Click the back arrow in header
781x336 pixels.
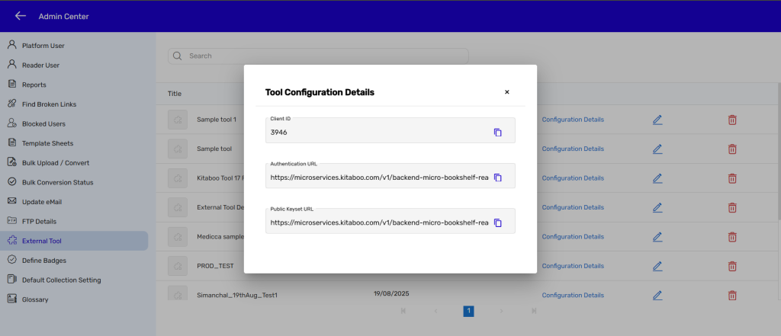tap(21, 16)
